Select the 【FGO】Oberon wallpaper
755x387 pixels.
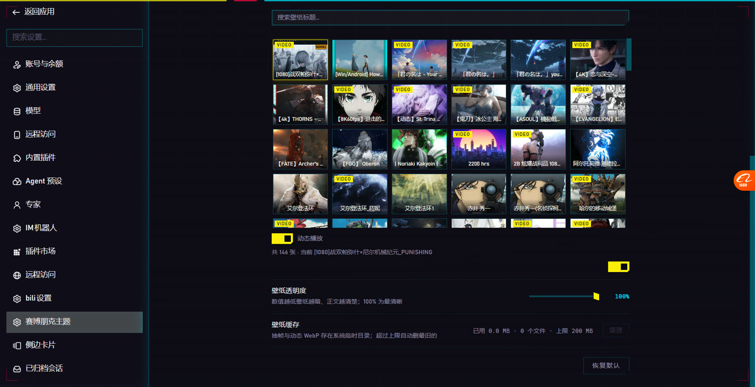(360, 149)
